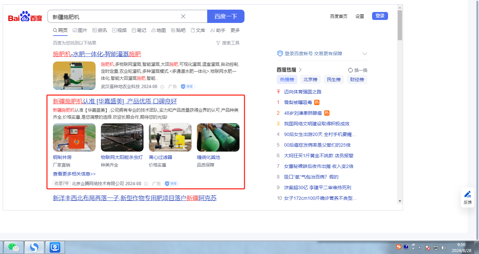Click the Sogou input method tray icon
479x254 pixels.
pyautogui.click(x=399, y=247)
